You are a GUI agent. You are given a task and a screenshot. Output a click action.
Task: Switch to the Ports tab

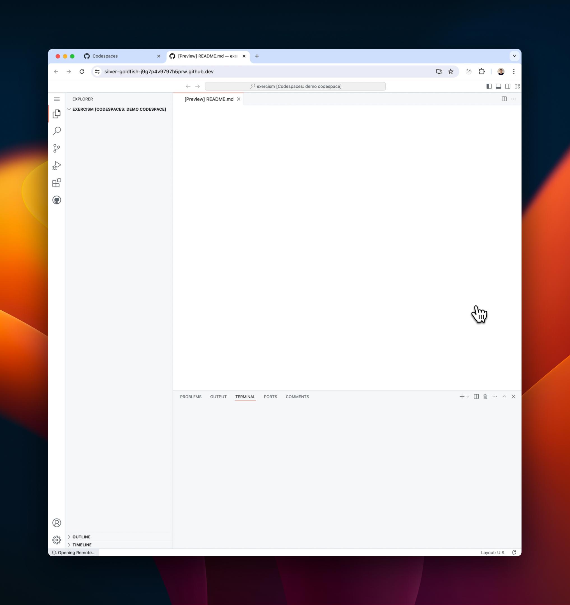[x=270, y=397]
